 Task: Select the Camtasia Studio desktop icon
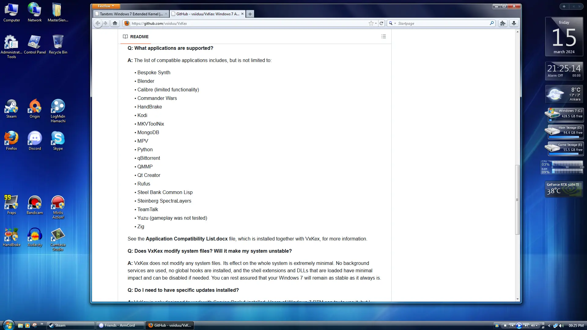point(58,239)
